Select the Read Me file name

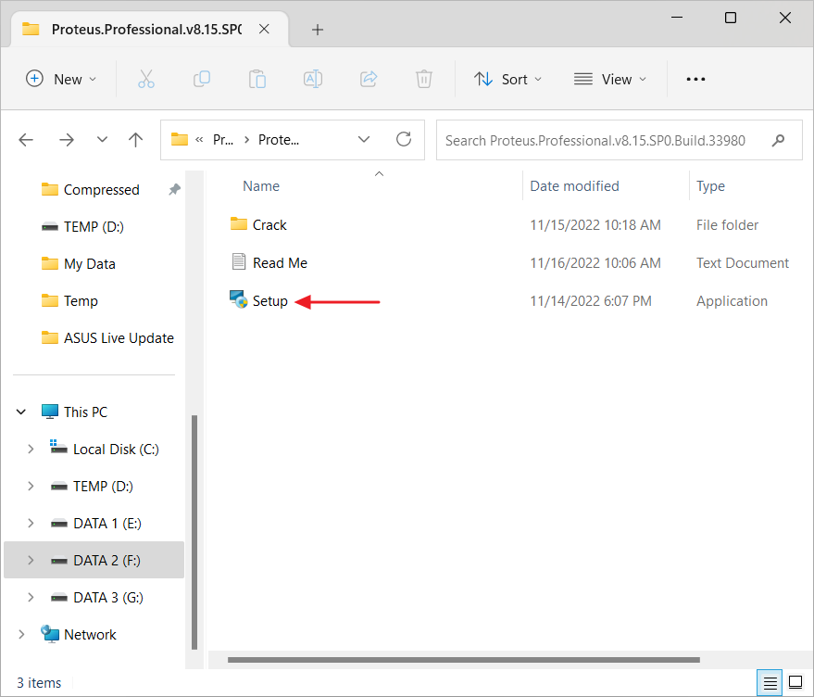[x=280, y=263]
